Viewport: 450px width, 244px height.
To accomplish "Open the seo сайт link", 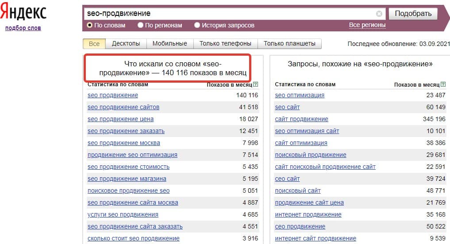I will pyautogui.click(x=287, y=107).
